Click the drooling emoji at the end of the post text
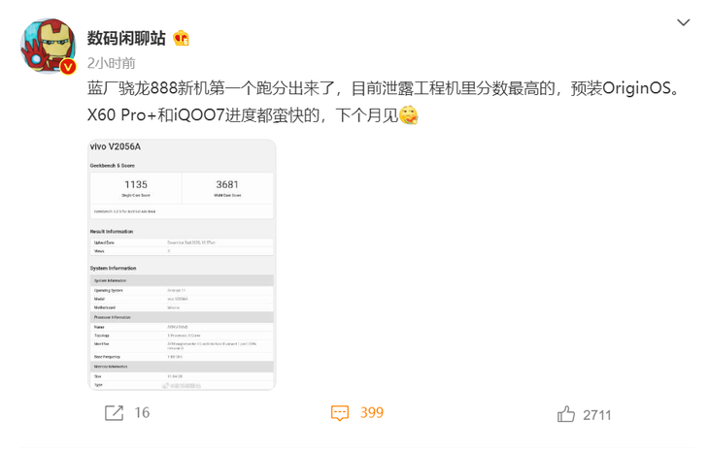The height and width of the screenshot is (452, 709). 408,115
